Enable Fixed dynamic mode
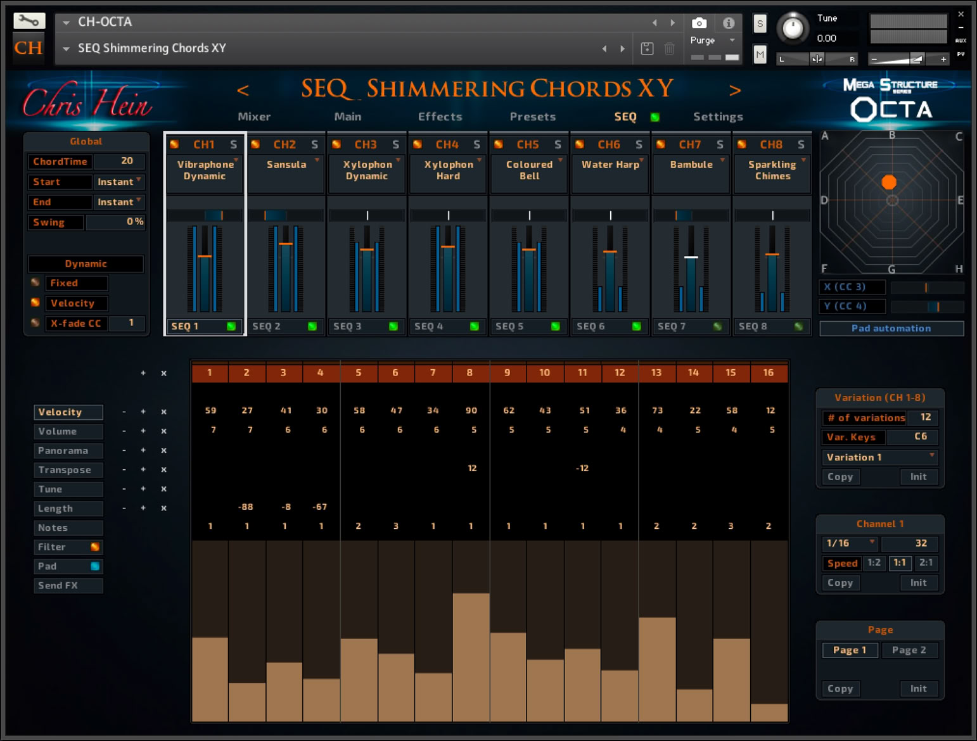The image size is (977, 741). pos(35,282)
